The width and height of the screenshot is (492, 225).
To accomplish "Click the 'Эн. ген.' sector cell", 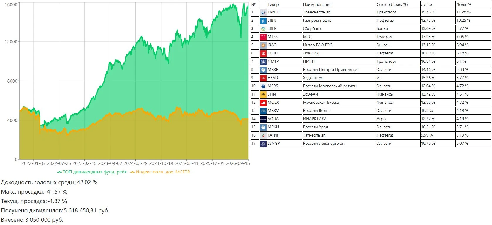I will click(x=398, y=45).
